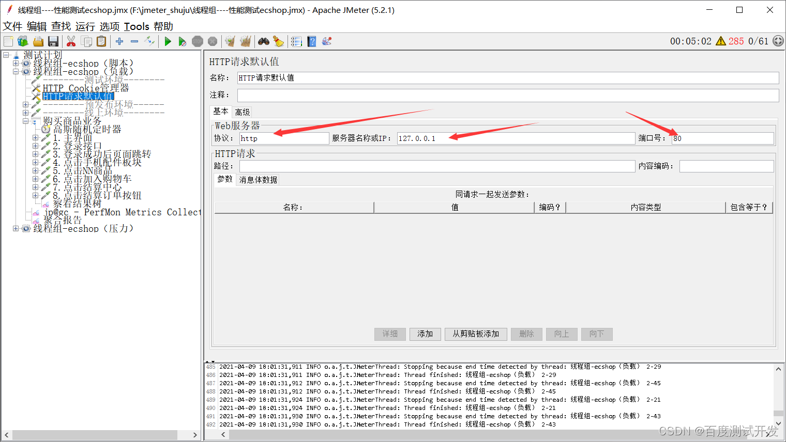Save the test plan with floppy icon
The height and width of the screenshot is (442, 786).
coord(53,41)
